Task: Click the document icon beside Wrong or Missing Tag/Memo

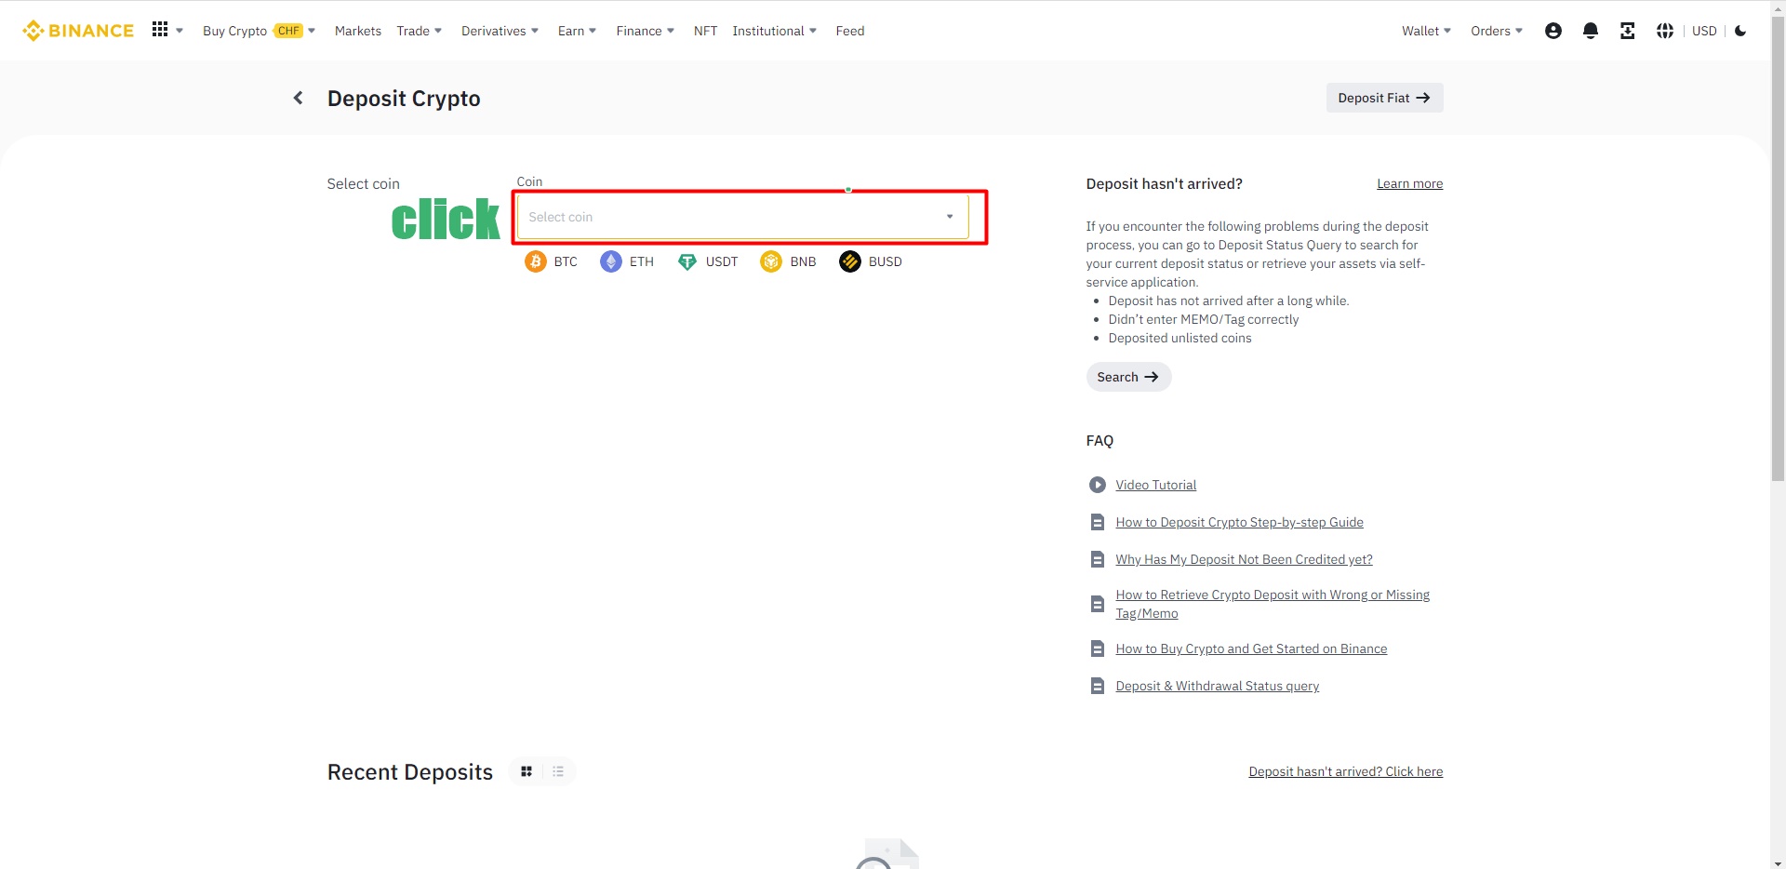Action: (x=1098, y=604)
